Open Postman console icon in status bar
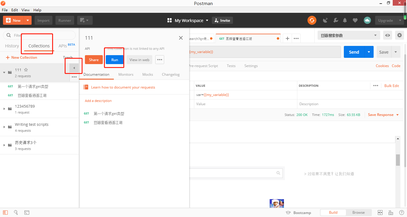 pos(27,213)
